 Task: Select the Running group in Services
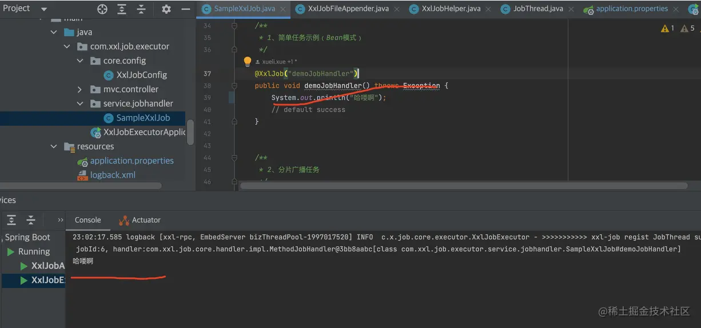(x=34, y=251)
